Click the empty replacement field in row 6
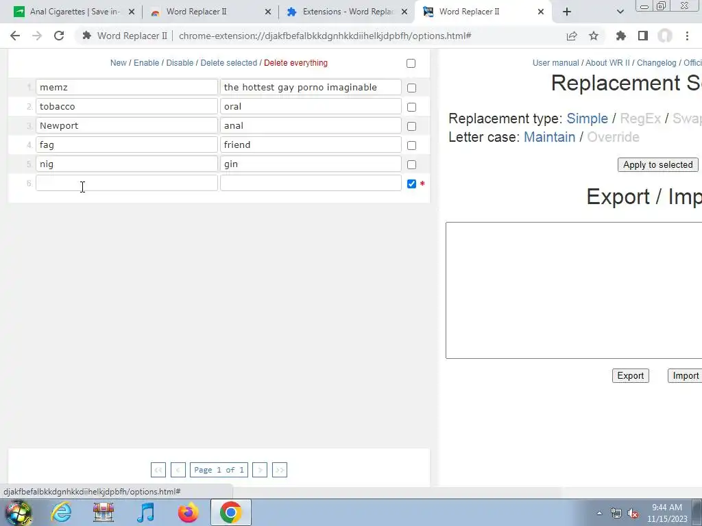 (x=311, y=183)
